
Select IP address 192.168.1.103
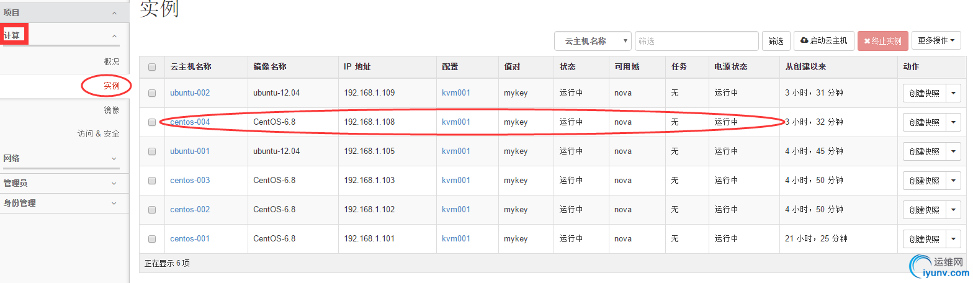[x=370, y=181]
